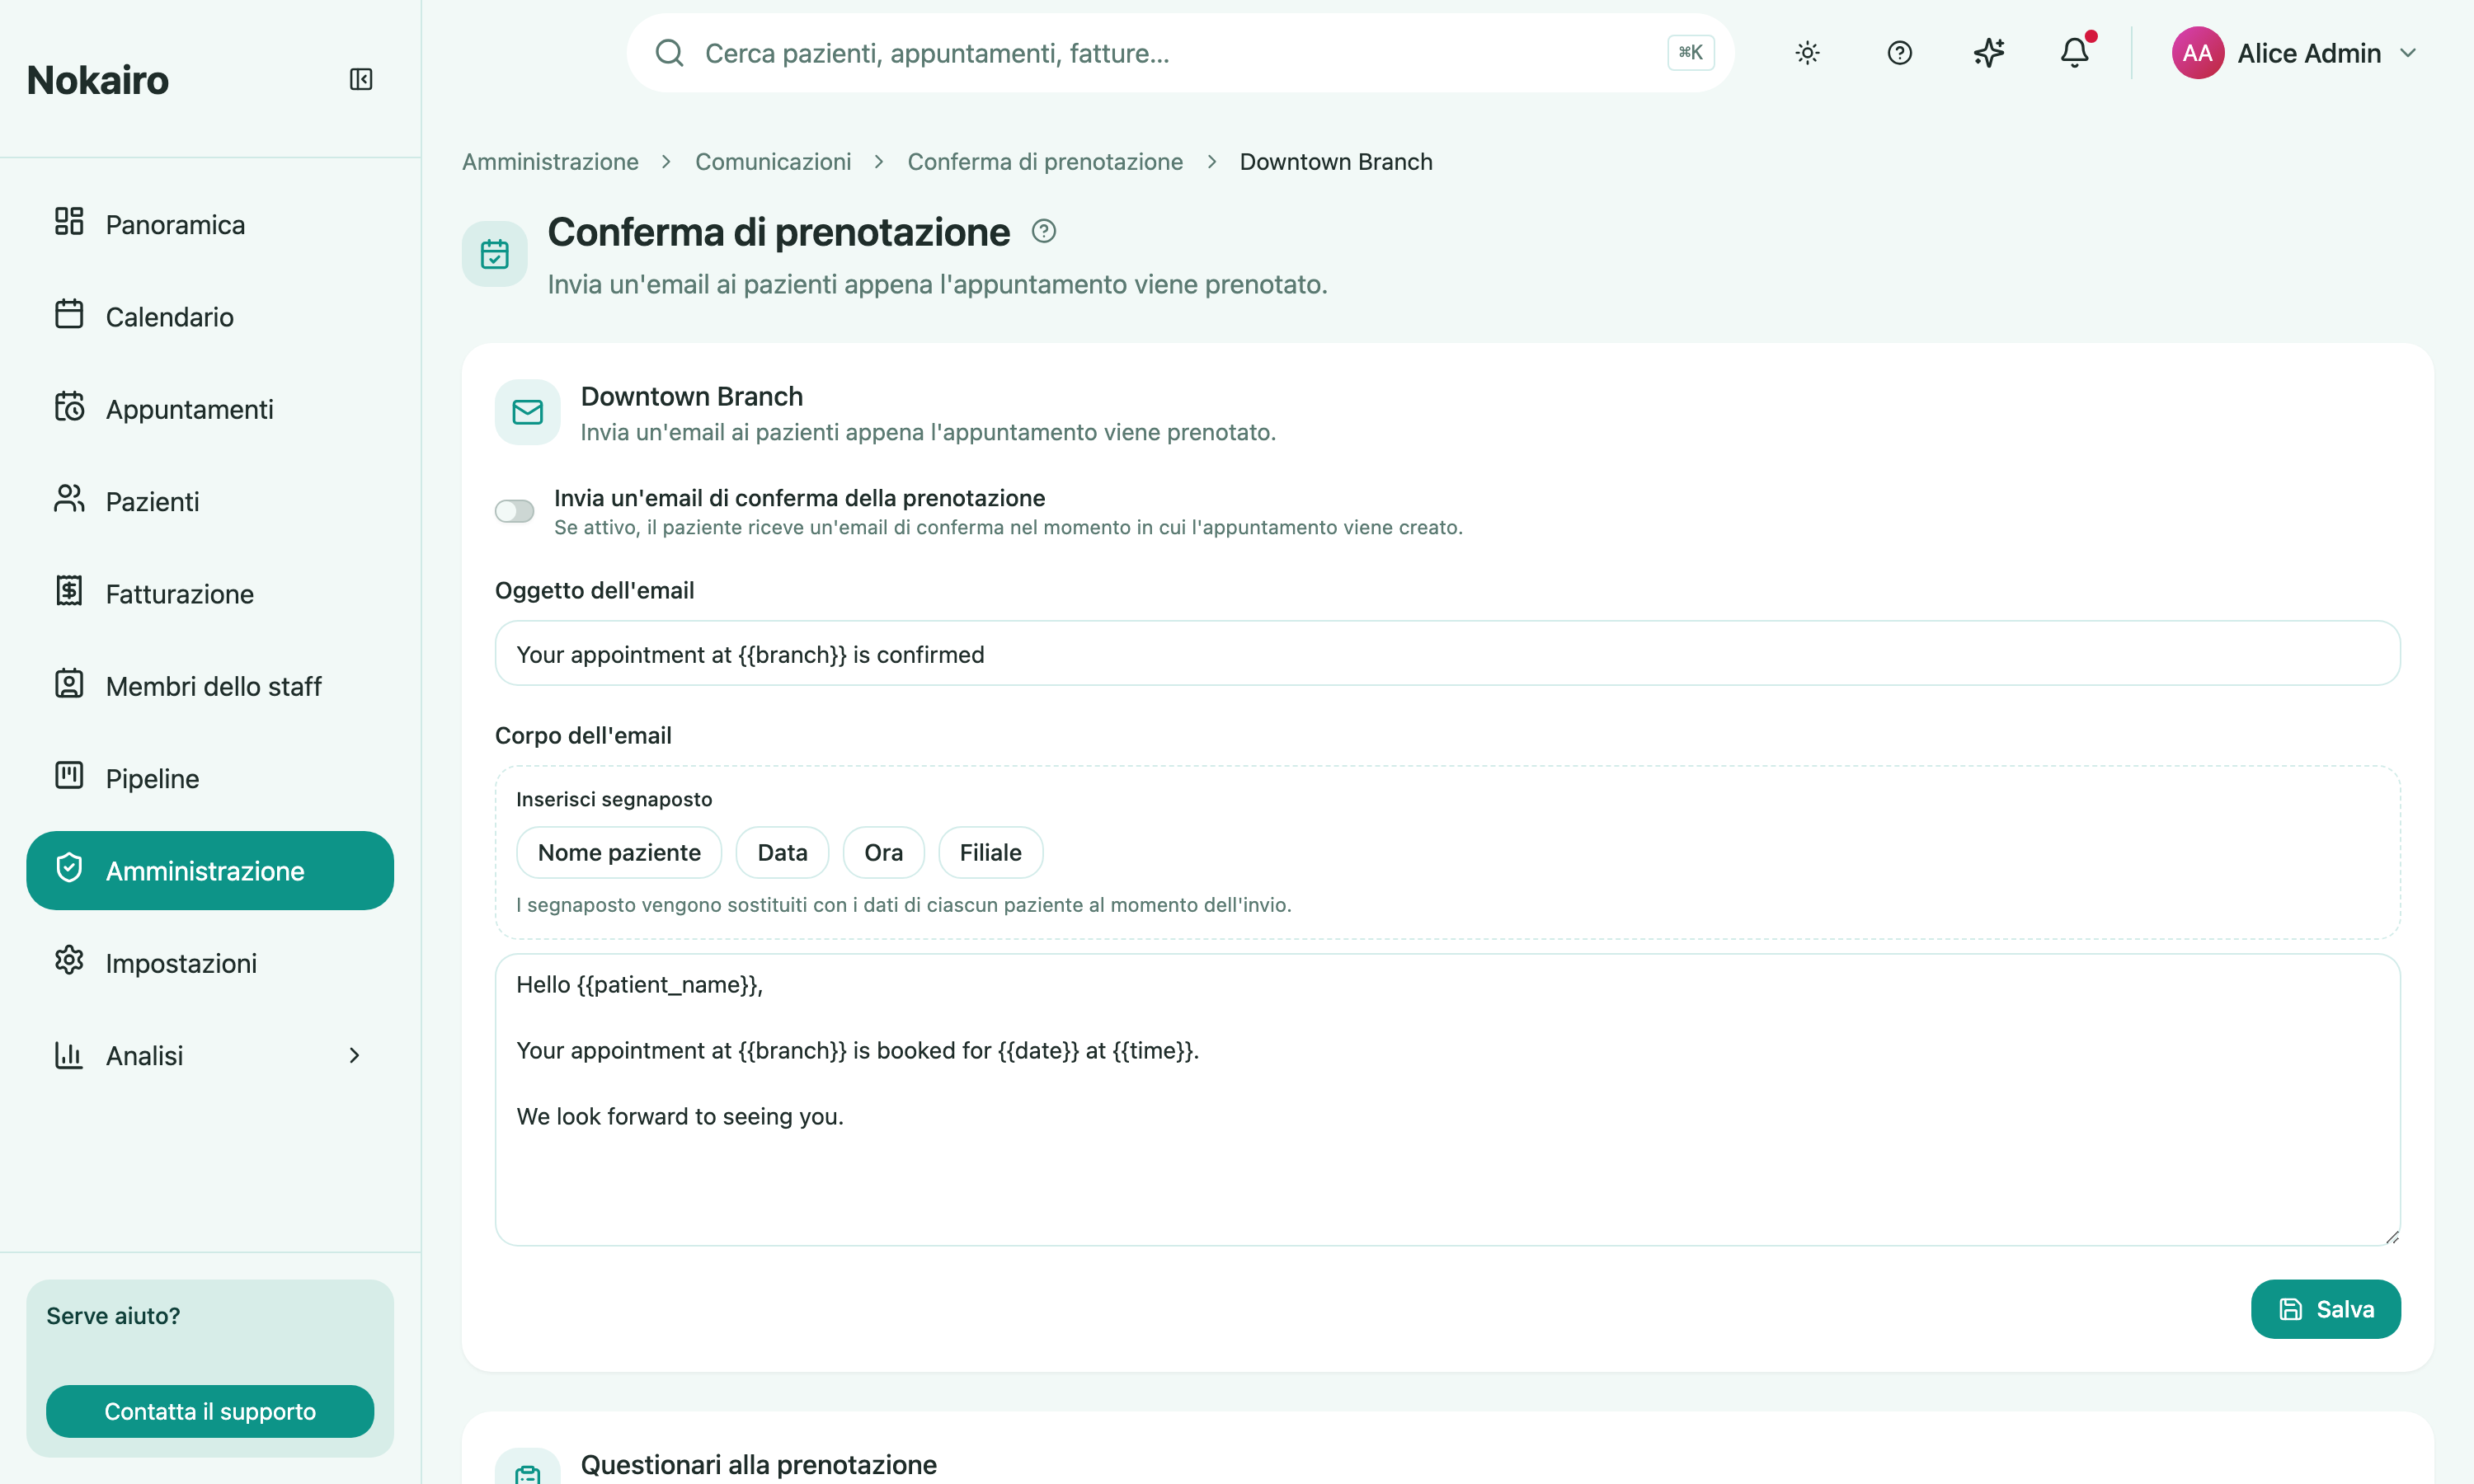Image resolution: width=2474 pixels, height=1484 pixels.
Task: Click Contatta il supporto button
Action: [210, 1411]
